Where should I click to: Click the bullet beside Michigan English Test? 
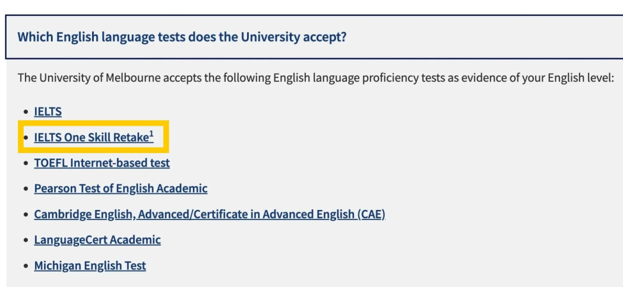pyautogui.click(x=25, y=266)
